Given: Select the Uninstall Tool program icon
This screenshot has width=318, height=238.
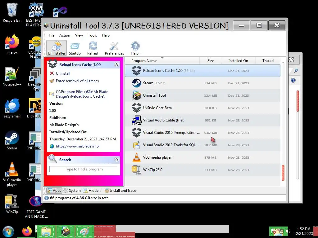Looking at the screenshot, I should tap(137, 95).
